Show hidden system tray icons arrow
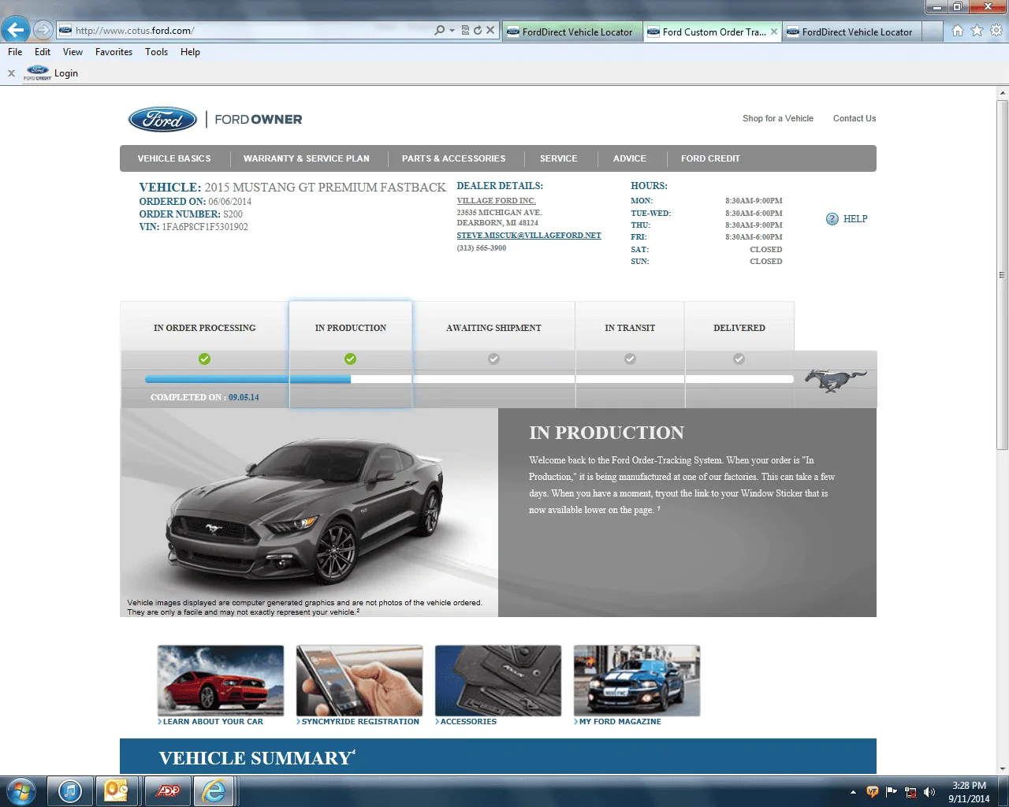This screenshot has width=1009, height=807. point(853,792)
